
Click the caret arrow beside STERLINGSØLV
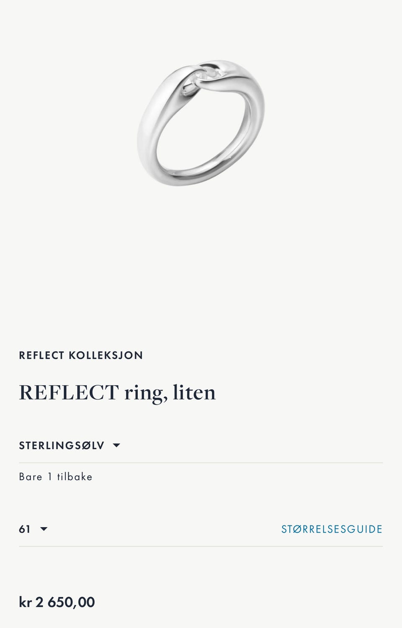point(117,445)
